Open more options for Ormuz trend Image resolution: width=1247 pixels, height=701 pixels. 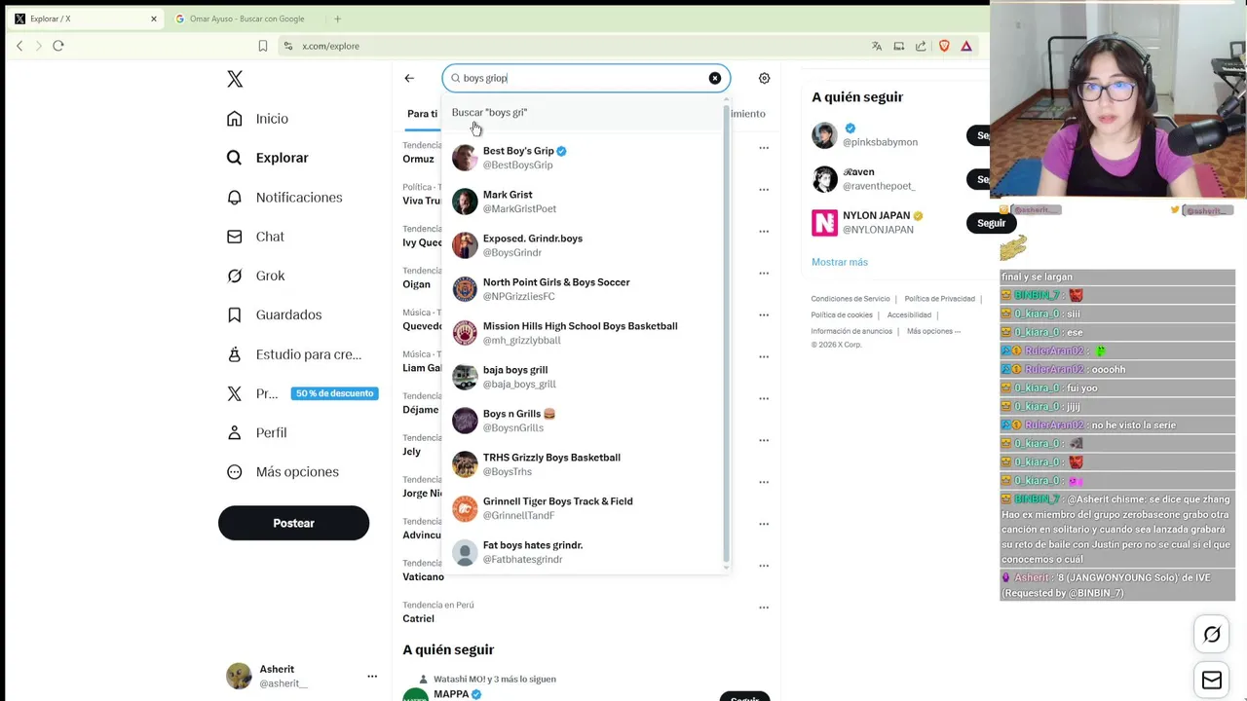click(x=764, y=148)
